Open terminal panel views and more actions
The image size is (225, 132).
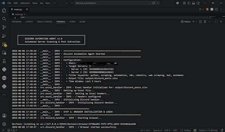point(209,22)
